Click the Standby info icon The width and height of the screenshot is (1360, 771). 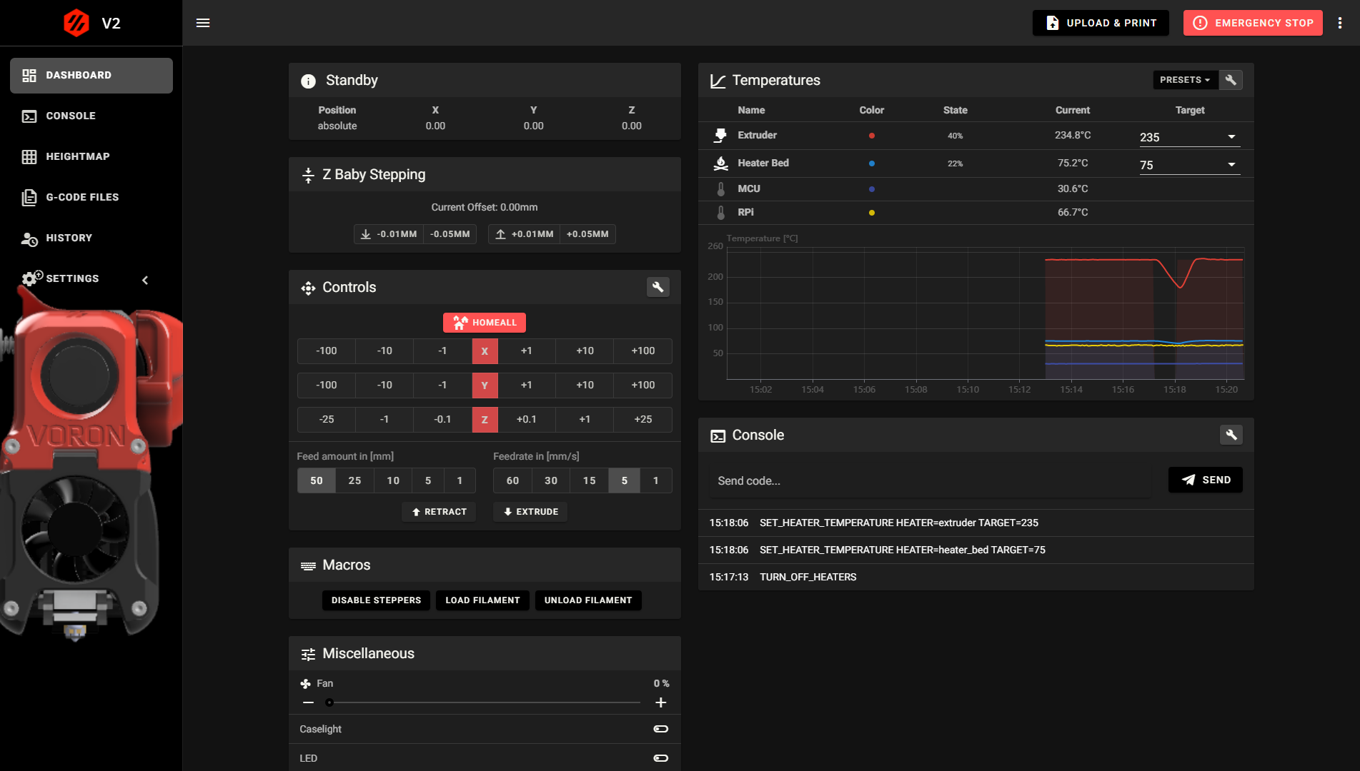(308, 81)
